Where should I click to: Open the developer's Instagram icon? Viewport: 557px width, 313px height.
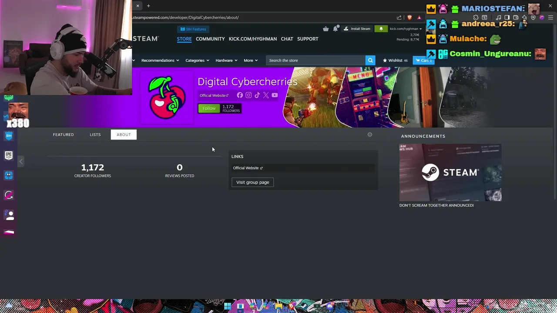click(x=248, y=95)
